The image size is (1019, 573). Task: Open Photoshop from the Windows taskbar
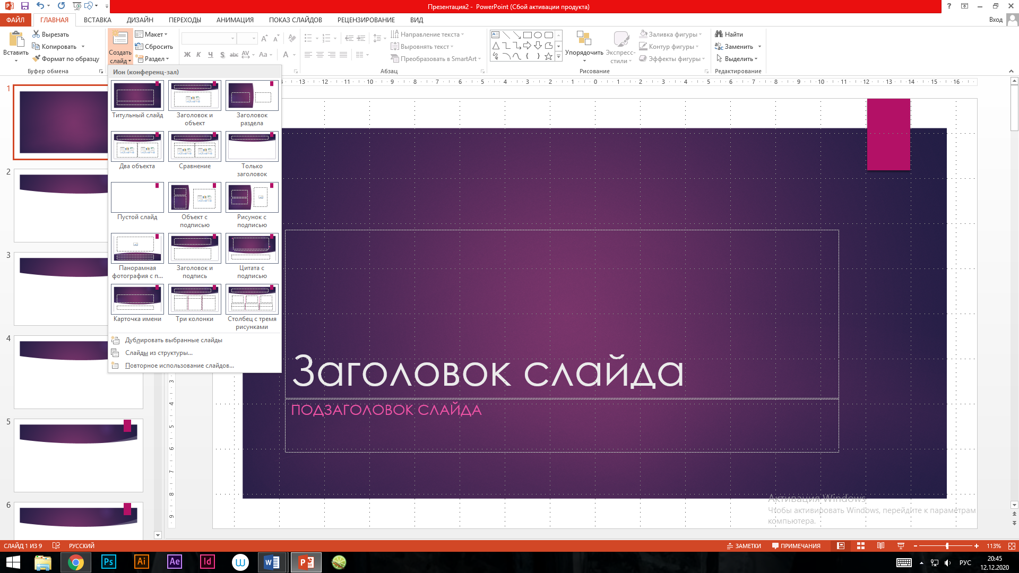(x=108, y=562)
